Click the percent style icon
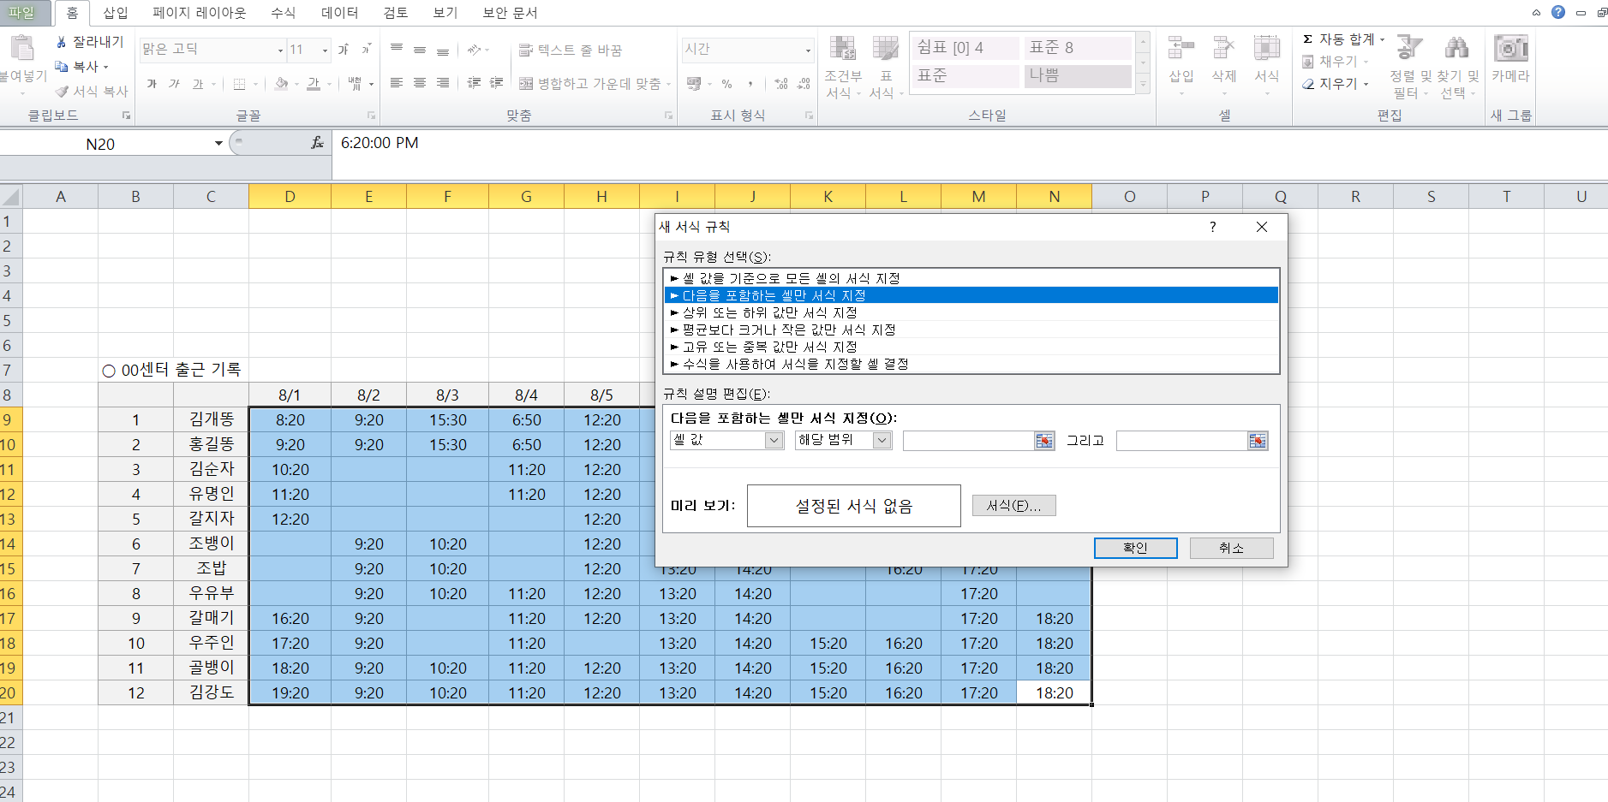The image size is (1608, 802). tap(726, 84)
